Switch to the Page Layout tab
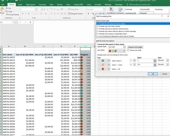 (30, 5)
